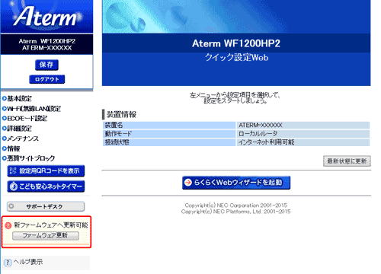Click the round icon on the サポートデスク button
Viewport: 381px width, 274px height.
click(11, 206)
